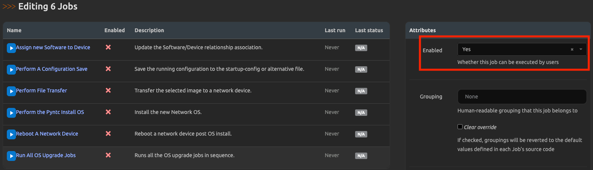Open the Assign new Software to Device link
The width and height of the screenshot is (593, 170).
point(53,47)
